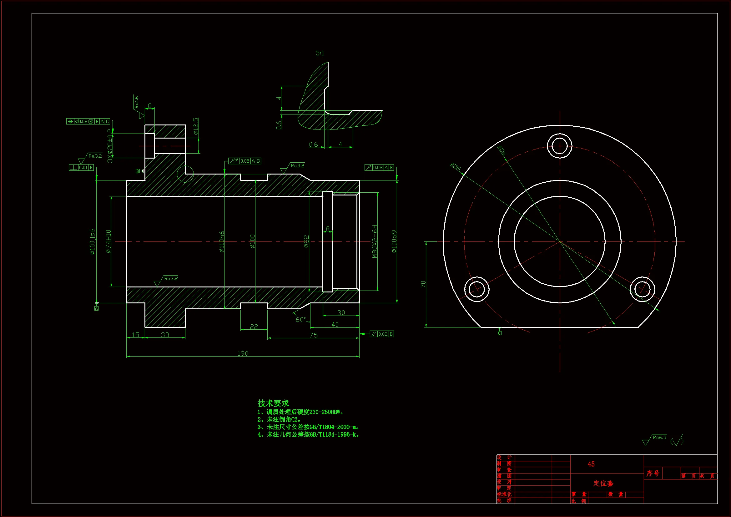Click the parallelism tolerance frame 0.02 B
The height and width of the screenshot is (517, 731).
point(382,334)
